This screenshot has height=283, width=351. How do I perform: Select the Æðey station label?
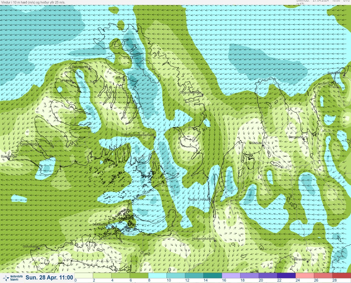point(120,78)
